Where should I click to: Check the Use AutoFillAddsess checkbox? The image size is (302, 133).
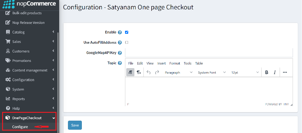point(127,42)
